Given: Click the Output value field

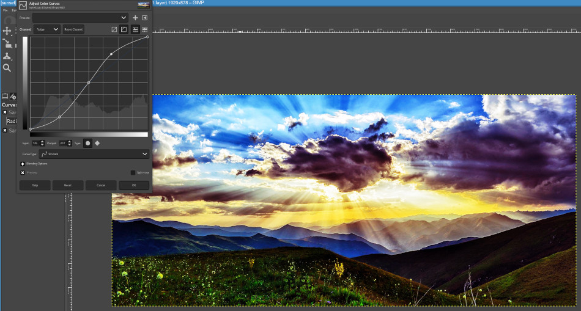Looking at the screenshot, I should tap(62, 143).
